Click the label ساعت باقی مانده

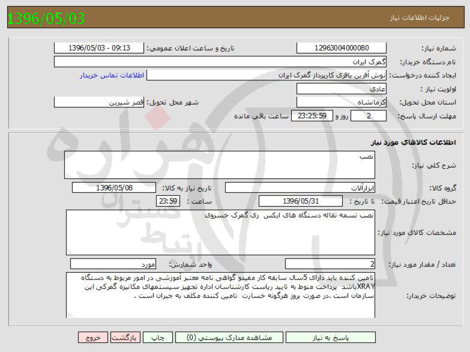click(261, 116)
